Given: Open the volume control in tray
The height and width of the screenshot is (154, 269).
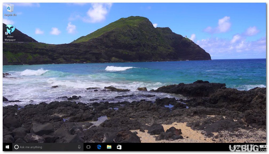Looking at the screenshot, I should [240, 147].
